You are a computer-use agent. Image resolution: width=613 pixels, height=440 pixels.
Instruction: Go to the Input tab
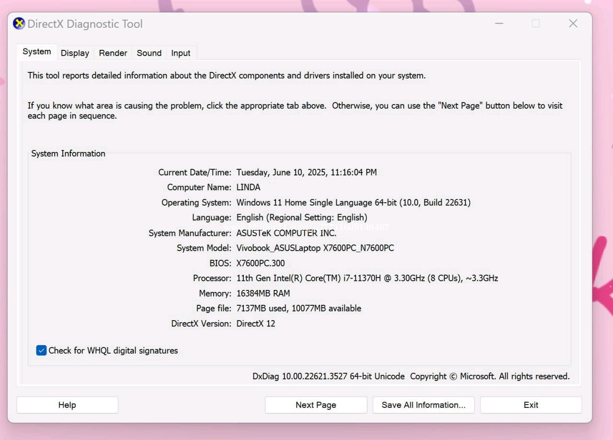click(x=181, y=53)
